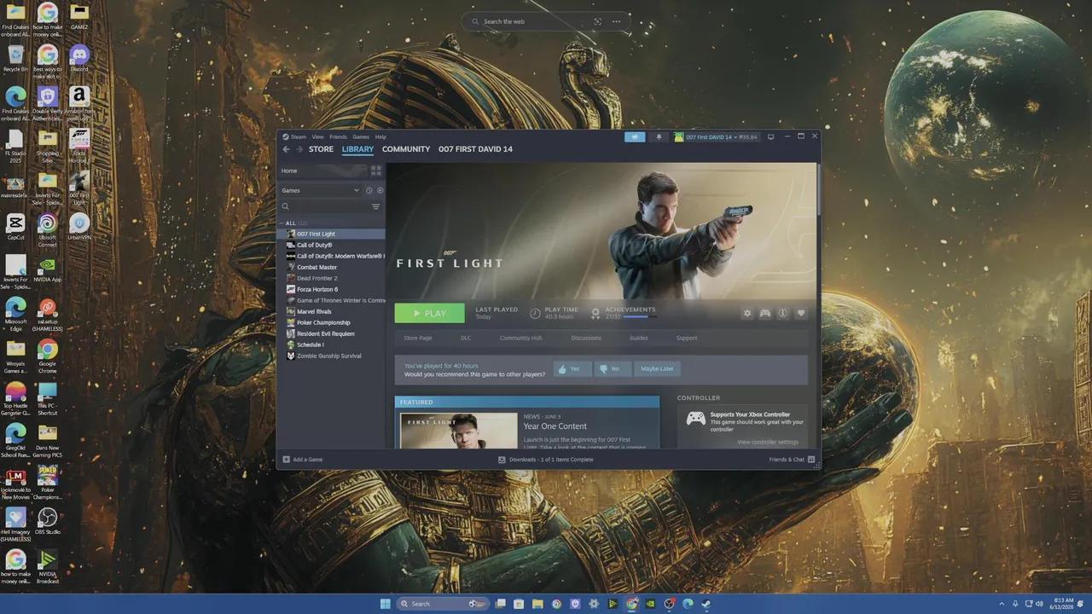Show hidden system tray icons chevron
This screenshot has width=1092, height=614.
point(1002,604)
